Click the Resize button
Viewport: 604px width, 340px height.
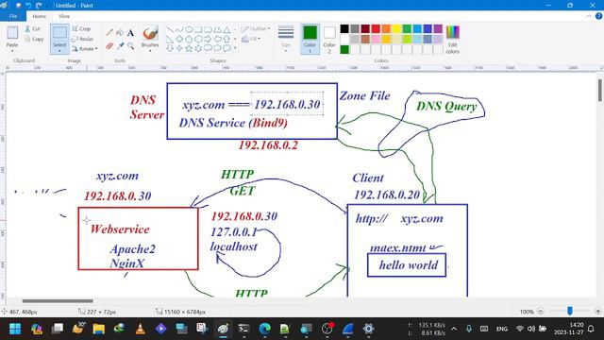point(83,39)
